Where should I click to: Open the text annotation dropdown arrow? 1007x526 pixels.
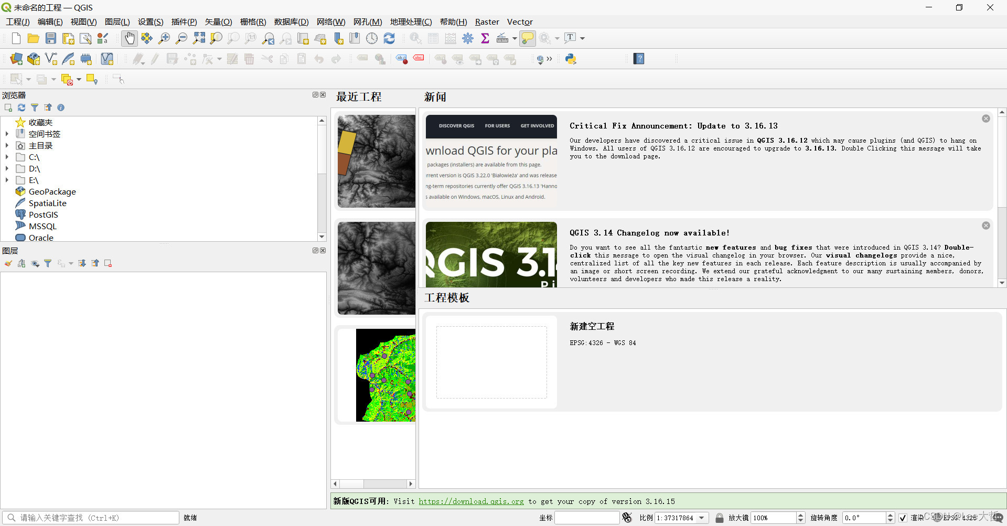click(x=582, y=38)
